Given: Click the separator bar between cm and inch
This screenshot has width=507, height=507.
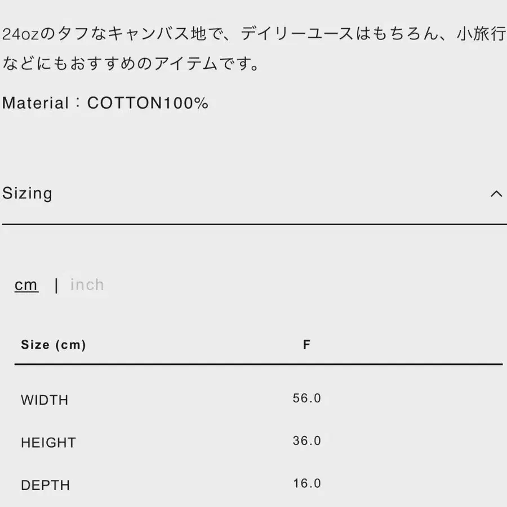Looking at the screenshot, I should pyautogui.click(x=56, y=286).
